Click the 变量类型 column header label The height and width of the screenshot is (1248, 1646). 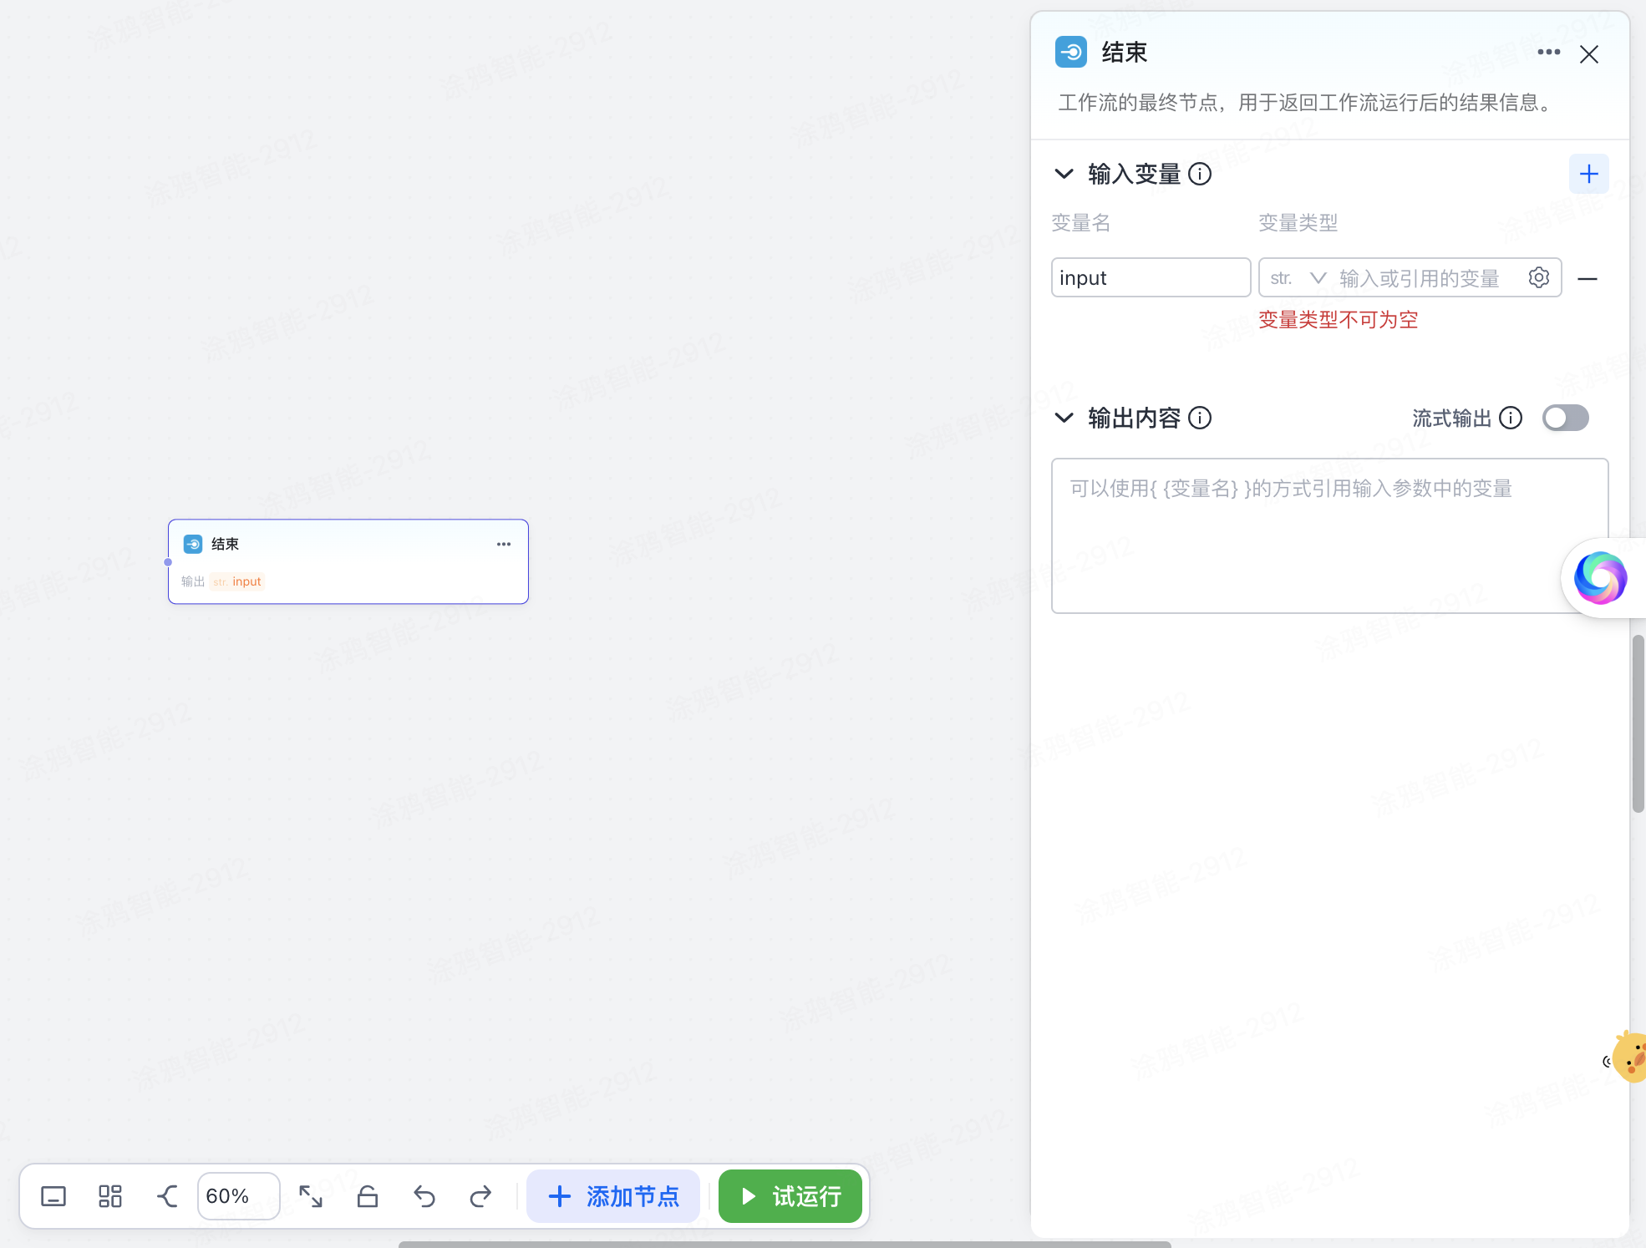pos(1298,223)
